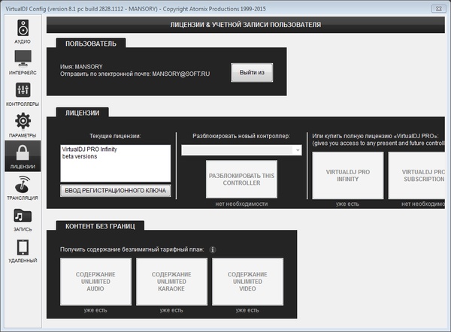Select VirtualDJ PRO Infinity in licenses list
This screenshot has width=451, height=332.
pyautogui.click(x=89, y=149)
